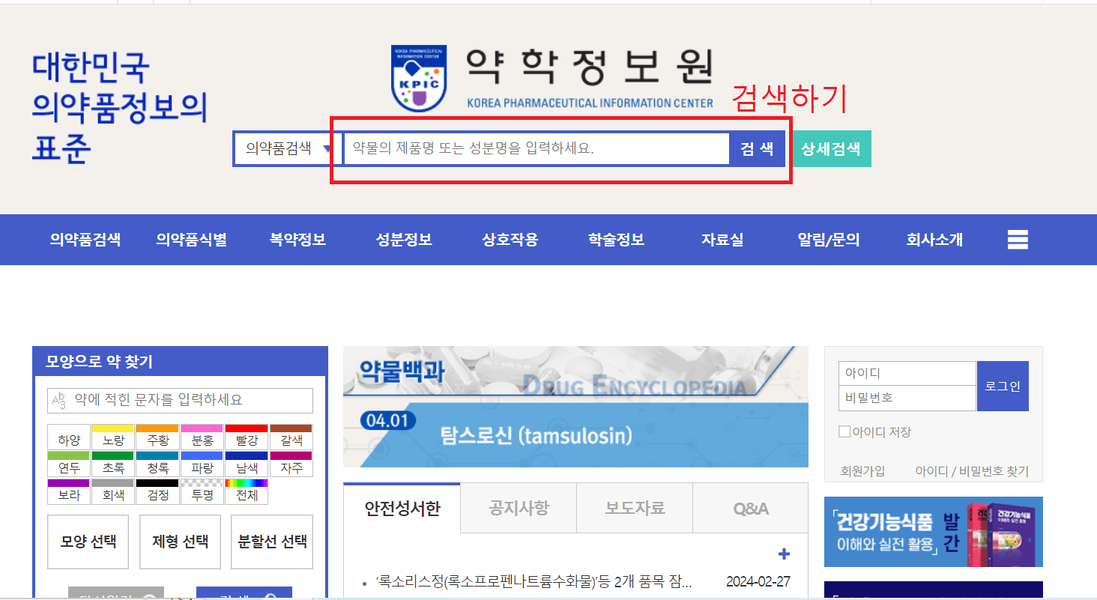Viewport: 1097px width, 600px height.
Task: Click the 로그인 login button
Action: (1003, 386)
